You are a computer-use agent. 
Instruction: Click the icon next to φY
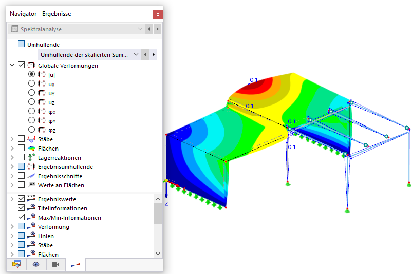click(x=42, y=120)
